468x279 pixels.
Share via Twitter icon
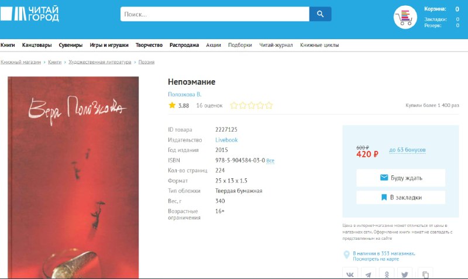[x=405, y=274]
